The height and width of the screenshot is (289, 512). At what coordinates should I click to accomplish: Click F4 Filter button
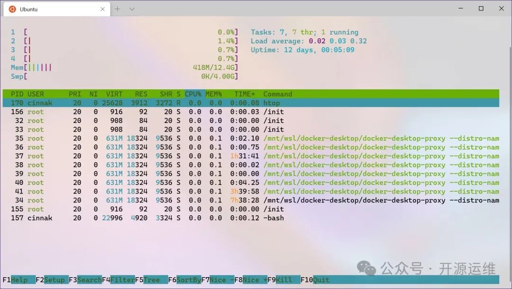click(119, 280)
